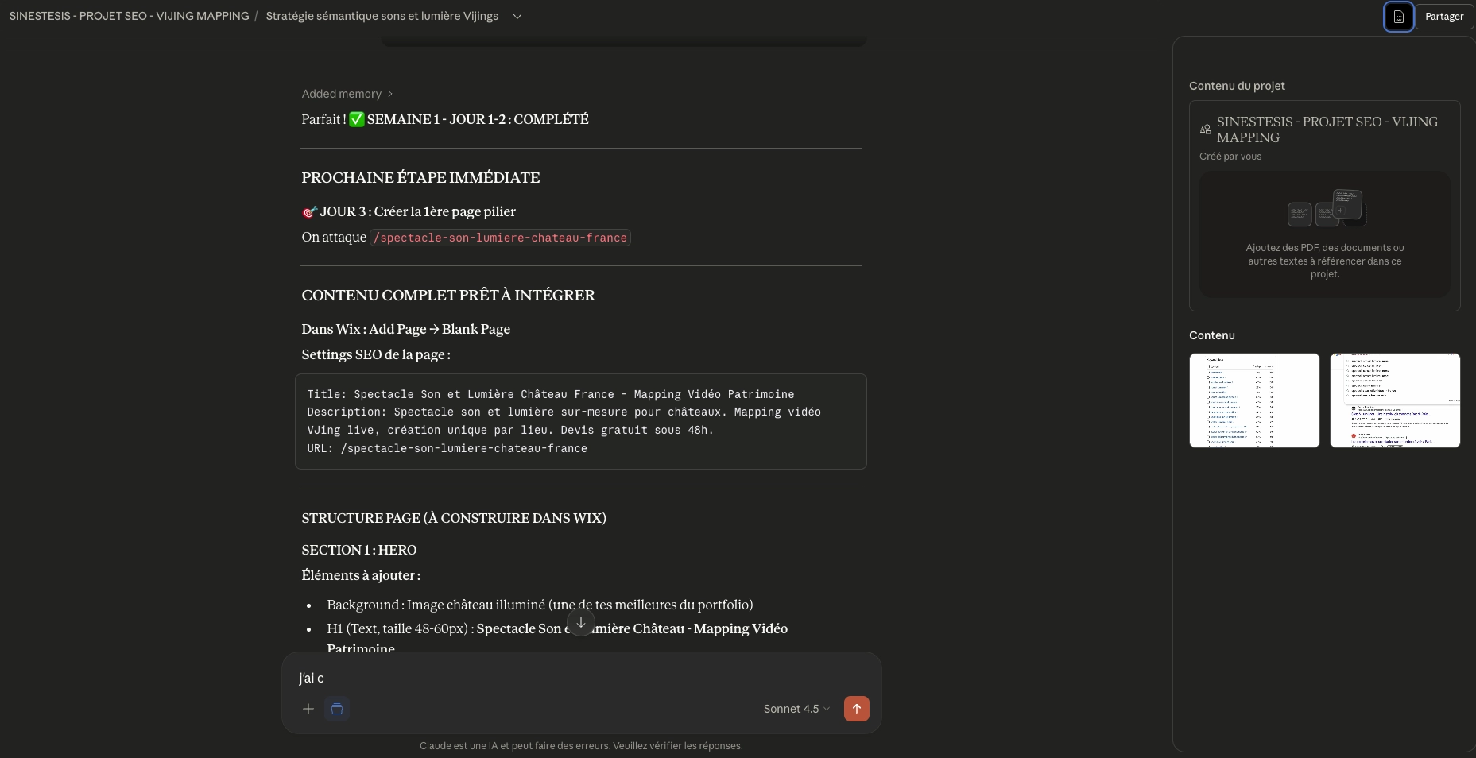The image size is (1476, 758).
Task: Click the project icon beside SINESTESIS title
Action: point(1206,130)
